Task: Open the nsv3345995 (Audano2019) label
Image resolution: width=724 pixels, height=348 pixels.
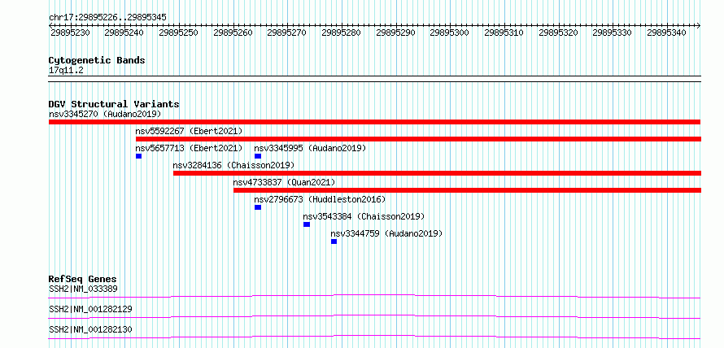Action: click(310, 148)
